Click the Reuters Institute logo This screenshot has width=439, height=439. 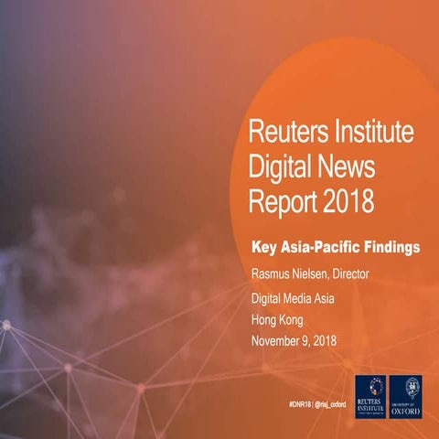pyautogui.click(x=370, y=397)
